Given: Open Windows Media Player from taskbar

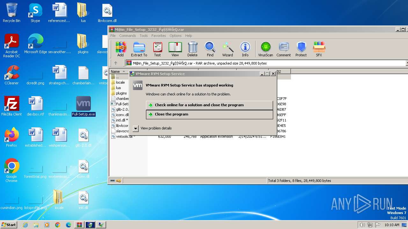Looking at the screenshot, I should coord(47,225).
